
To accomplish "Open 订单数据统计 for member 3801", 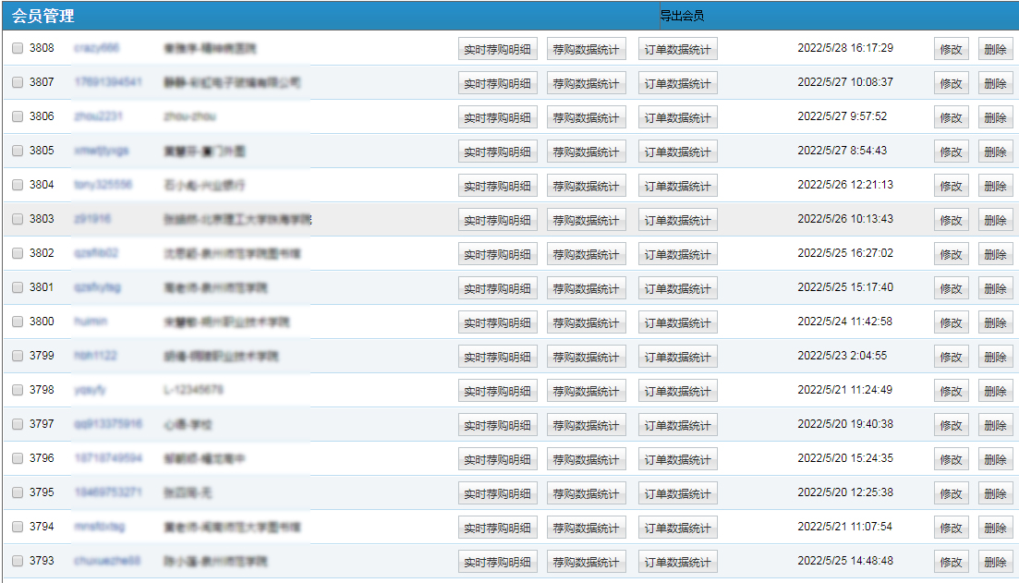I will pyautogui.click(x=677, y=288).
